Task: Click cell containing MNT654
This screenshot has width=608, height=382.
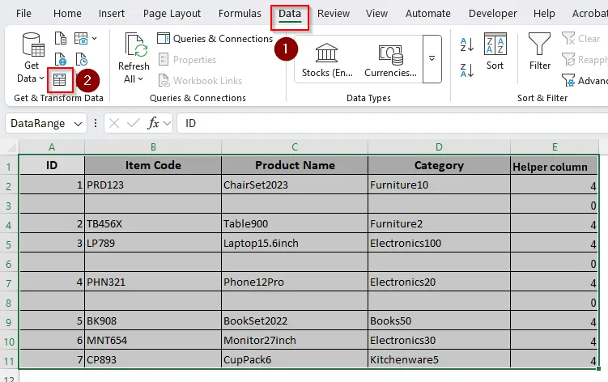Action: pos(153,340)
